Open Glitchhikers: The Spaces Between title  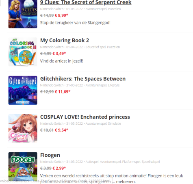pos(83,79)
